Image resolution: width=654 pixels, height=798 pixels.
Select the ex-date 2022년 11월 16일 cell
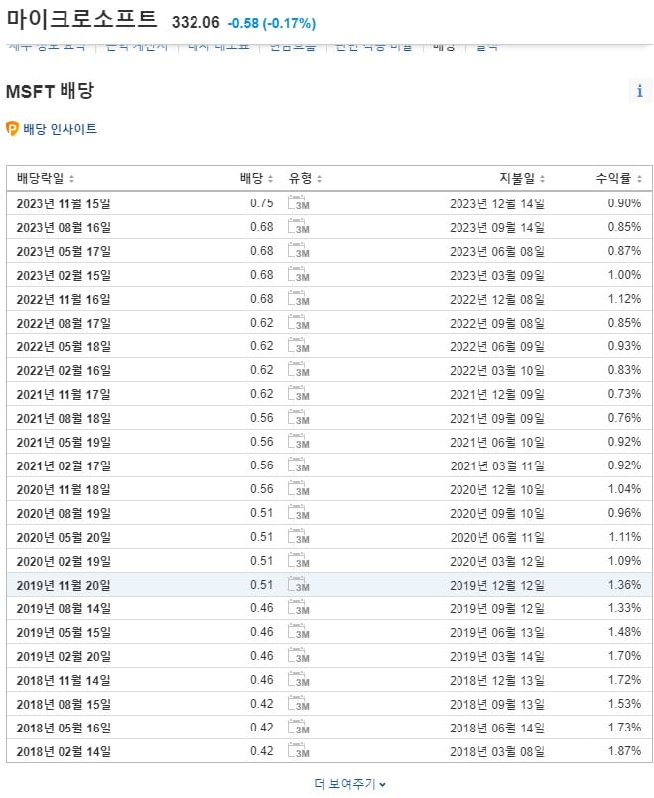(64, 299)
